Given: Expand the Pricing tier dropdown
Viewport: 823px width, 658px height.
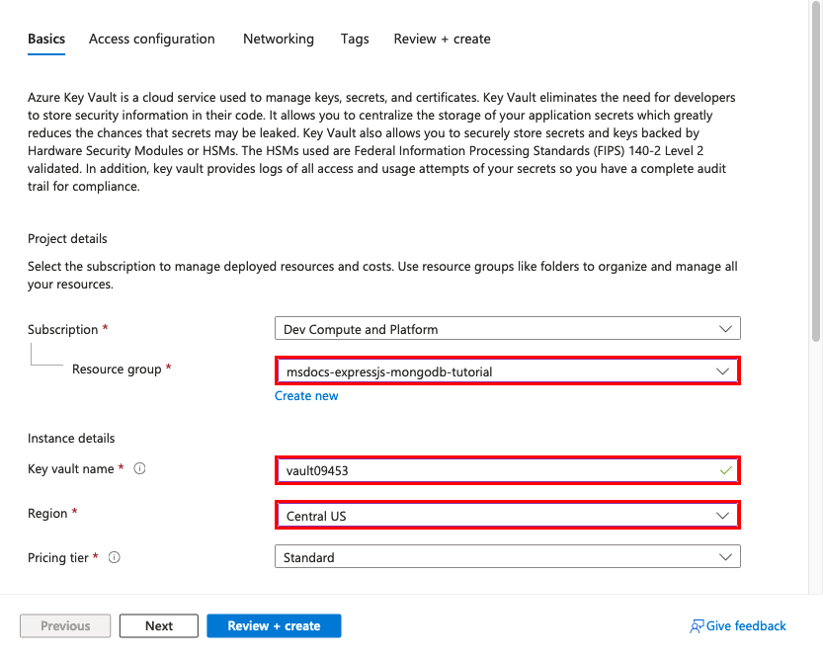Looking at the screenshot, I should pos(507,558).
